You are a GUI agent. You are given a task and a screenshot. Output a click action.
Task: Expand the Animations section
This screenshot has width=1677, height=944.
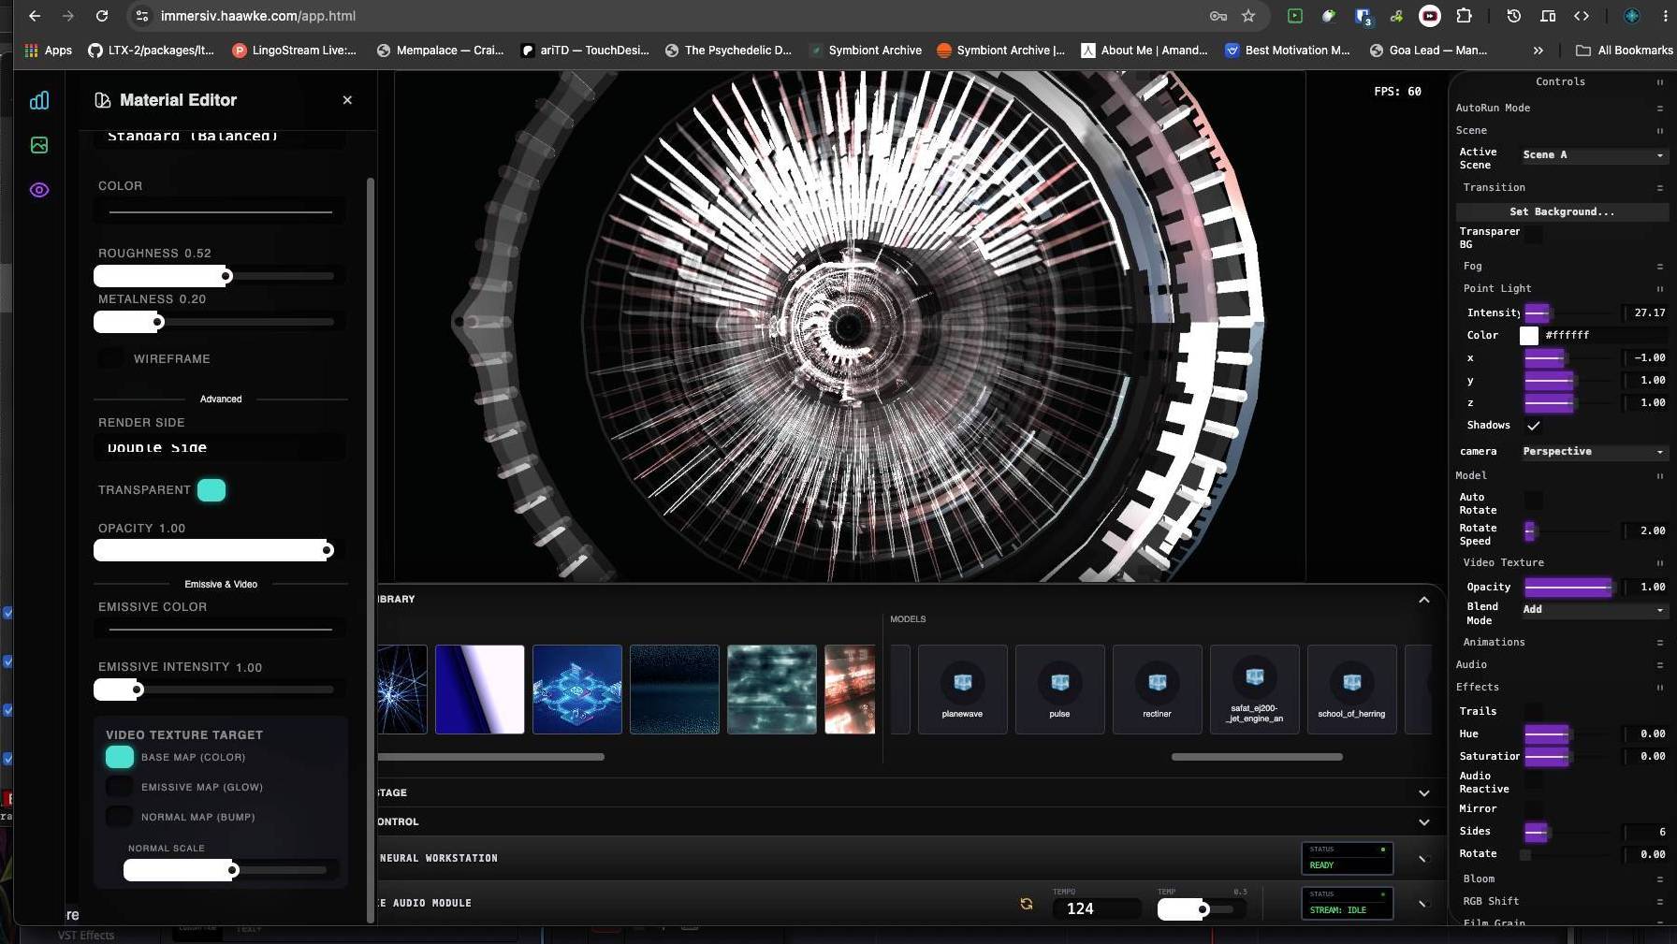(x=1562, y=643)
